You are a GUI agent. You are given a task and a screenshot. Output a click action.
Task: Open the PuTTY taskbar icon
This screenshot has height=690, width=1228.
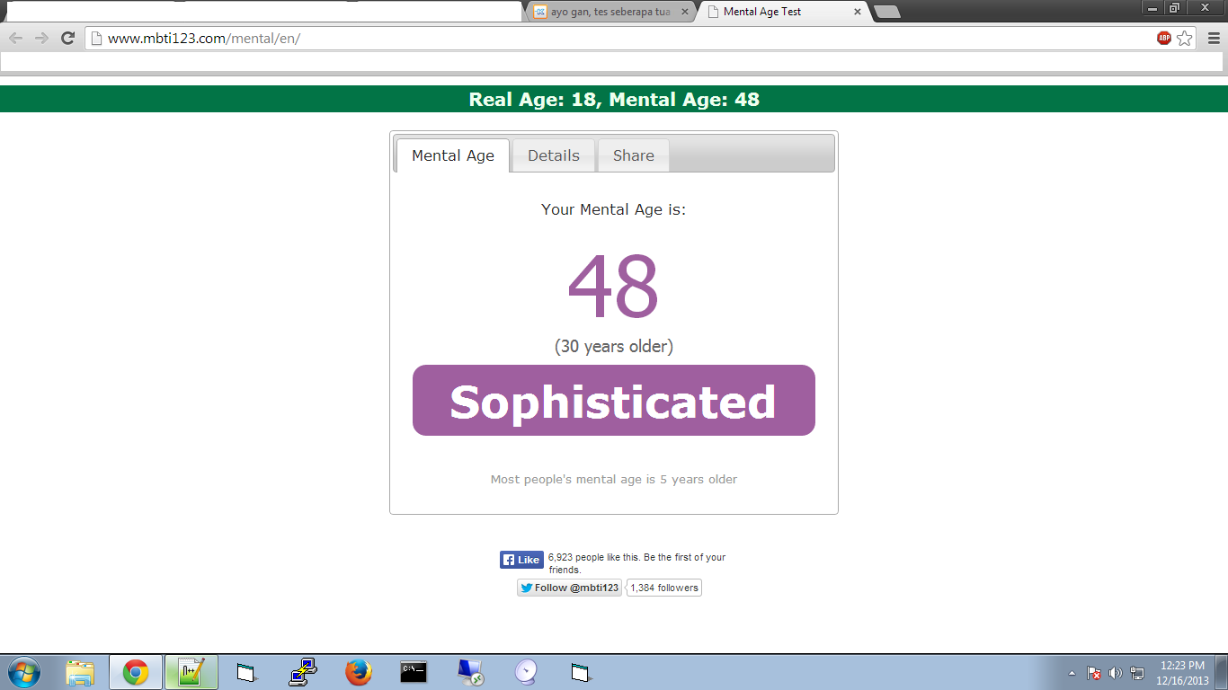[303, 672]
